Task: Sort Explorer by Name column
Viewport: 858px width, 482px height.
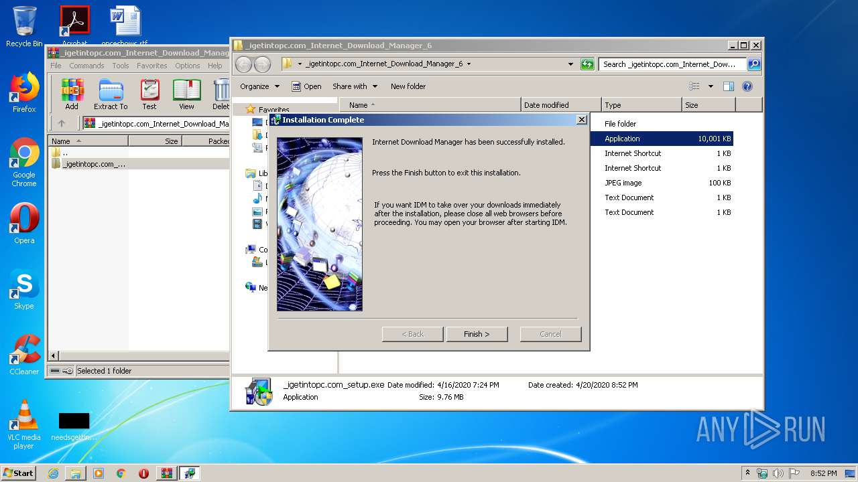Action: 430,105
